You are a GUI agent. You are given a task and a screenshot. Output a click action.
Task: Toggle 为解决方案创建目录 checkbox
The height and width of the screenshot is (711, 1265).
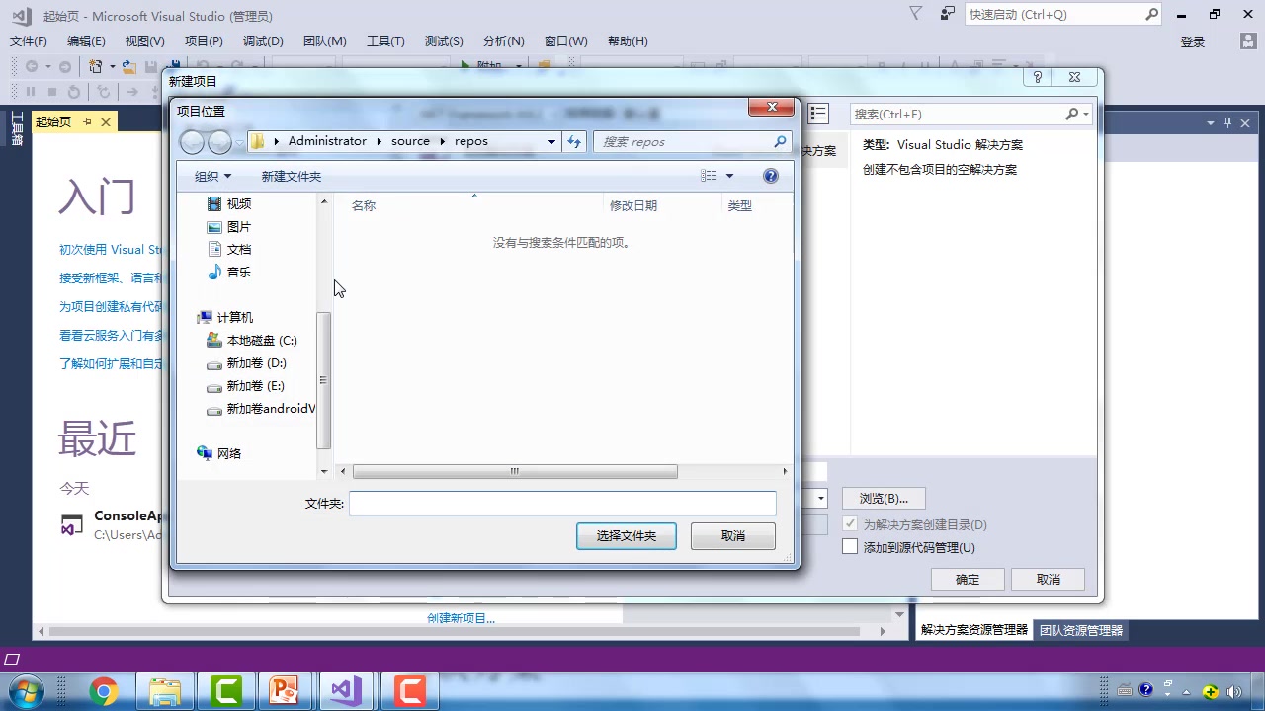coord(850,524)
